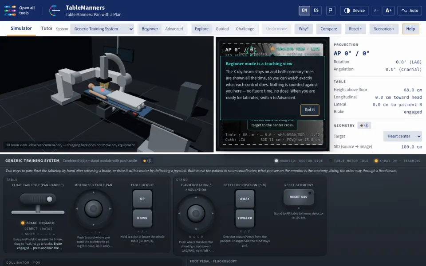Click the flag report icon button
The width and height of the screenshot is (426, 266).
(x=330, y=11)
